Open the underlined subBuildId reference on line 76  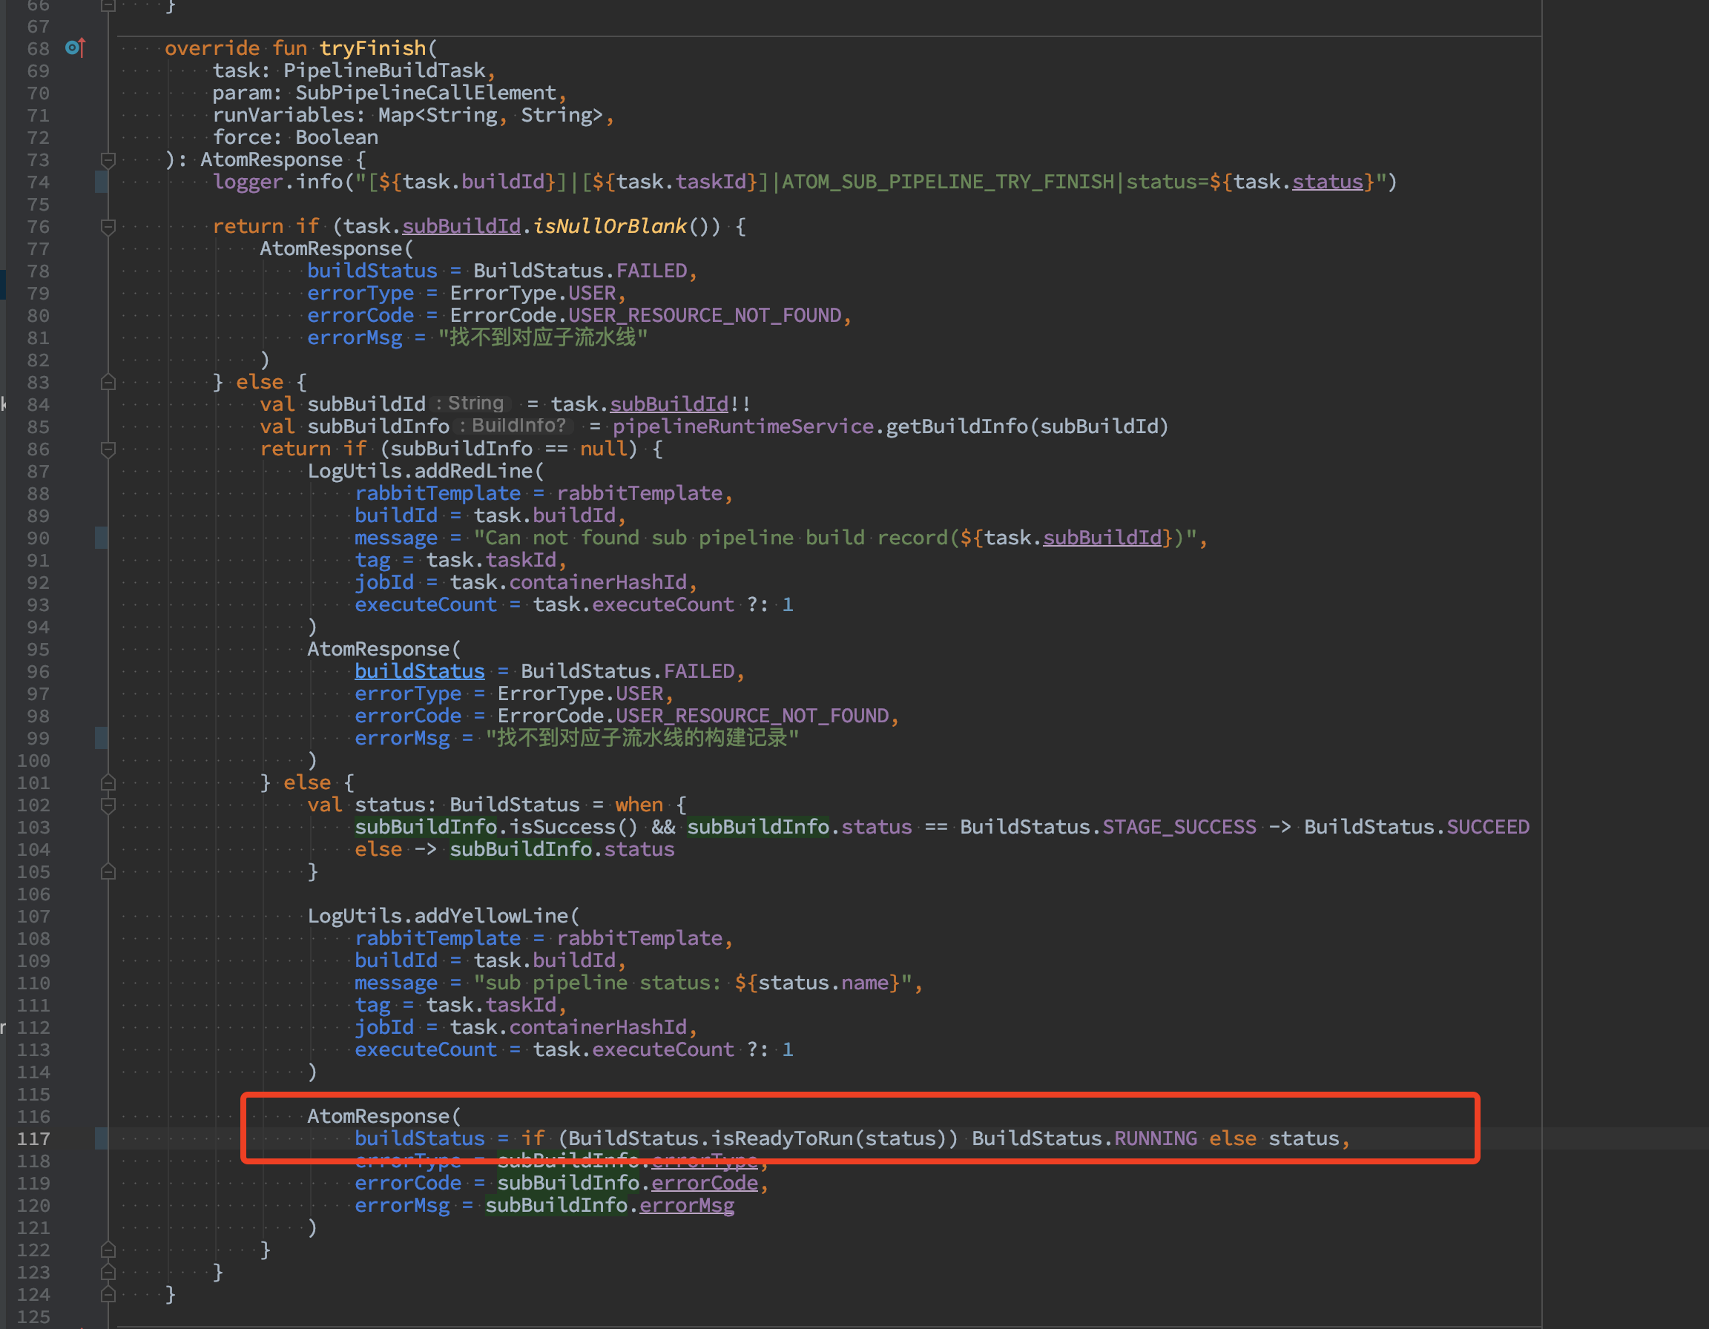pyautogui.click(x=461, y=226)
